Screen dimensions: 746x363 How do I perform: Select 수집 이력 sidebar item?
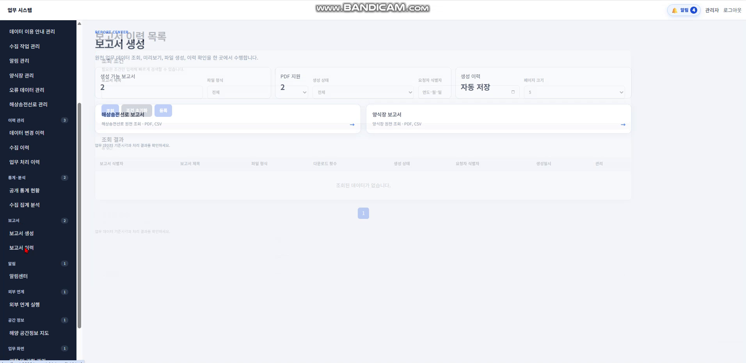(x=19, y=148)
